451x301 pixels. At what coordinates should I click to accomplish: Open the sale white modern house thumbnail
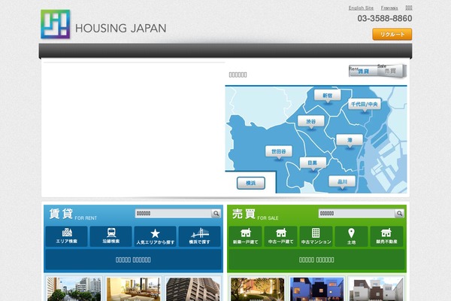click(377, 289)
